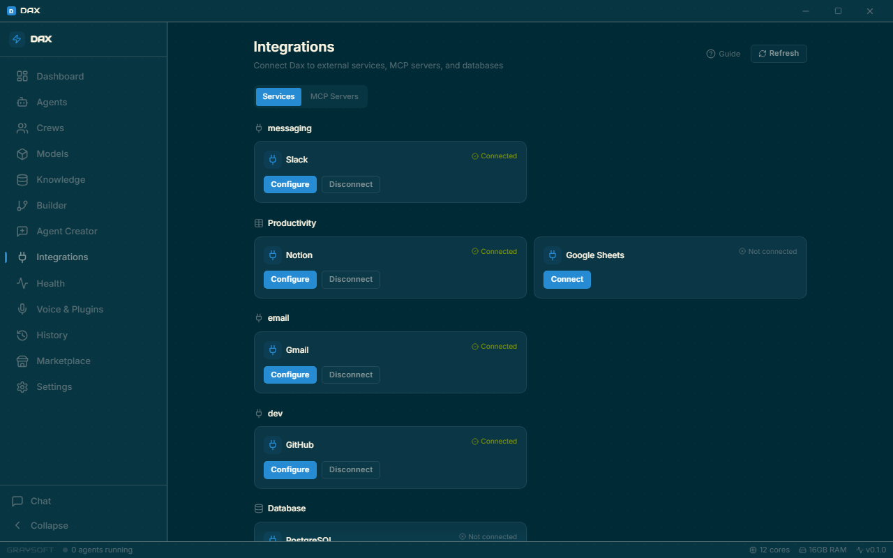893x558 pixels.
Task: Click the GitHub plug icon
Action: click(273, 445)
